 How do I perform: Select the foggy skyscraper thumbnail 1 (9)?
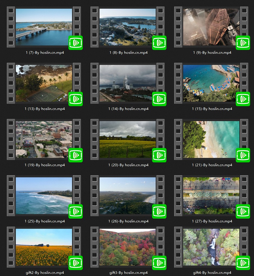(211, 27)
